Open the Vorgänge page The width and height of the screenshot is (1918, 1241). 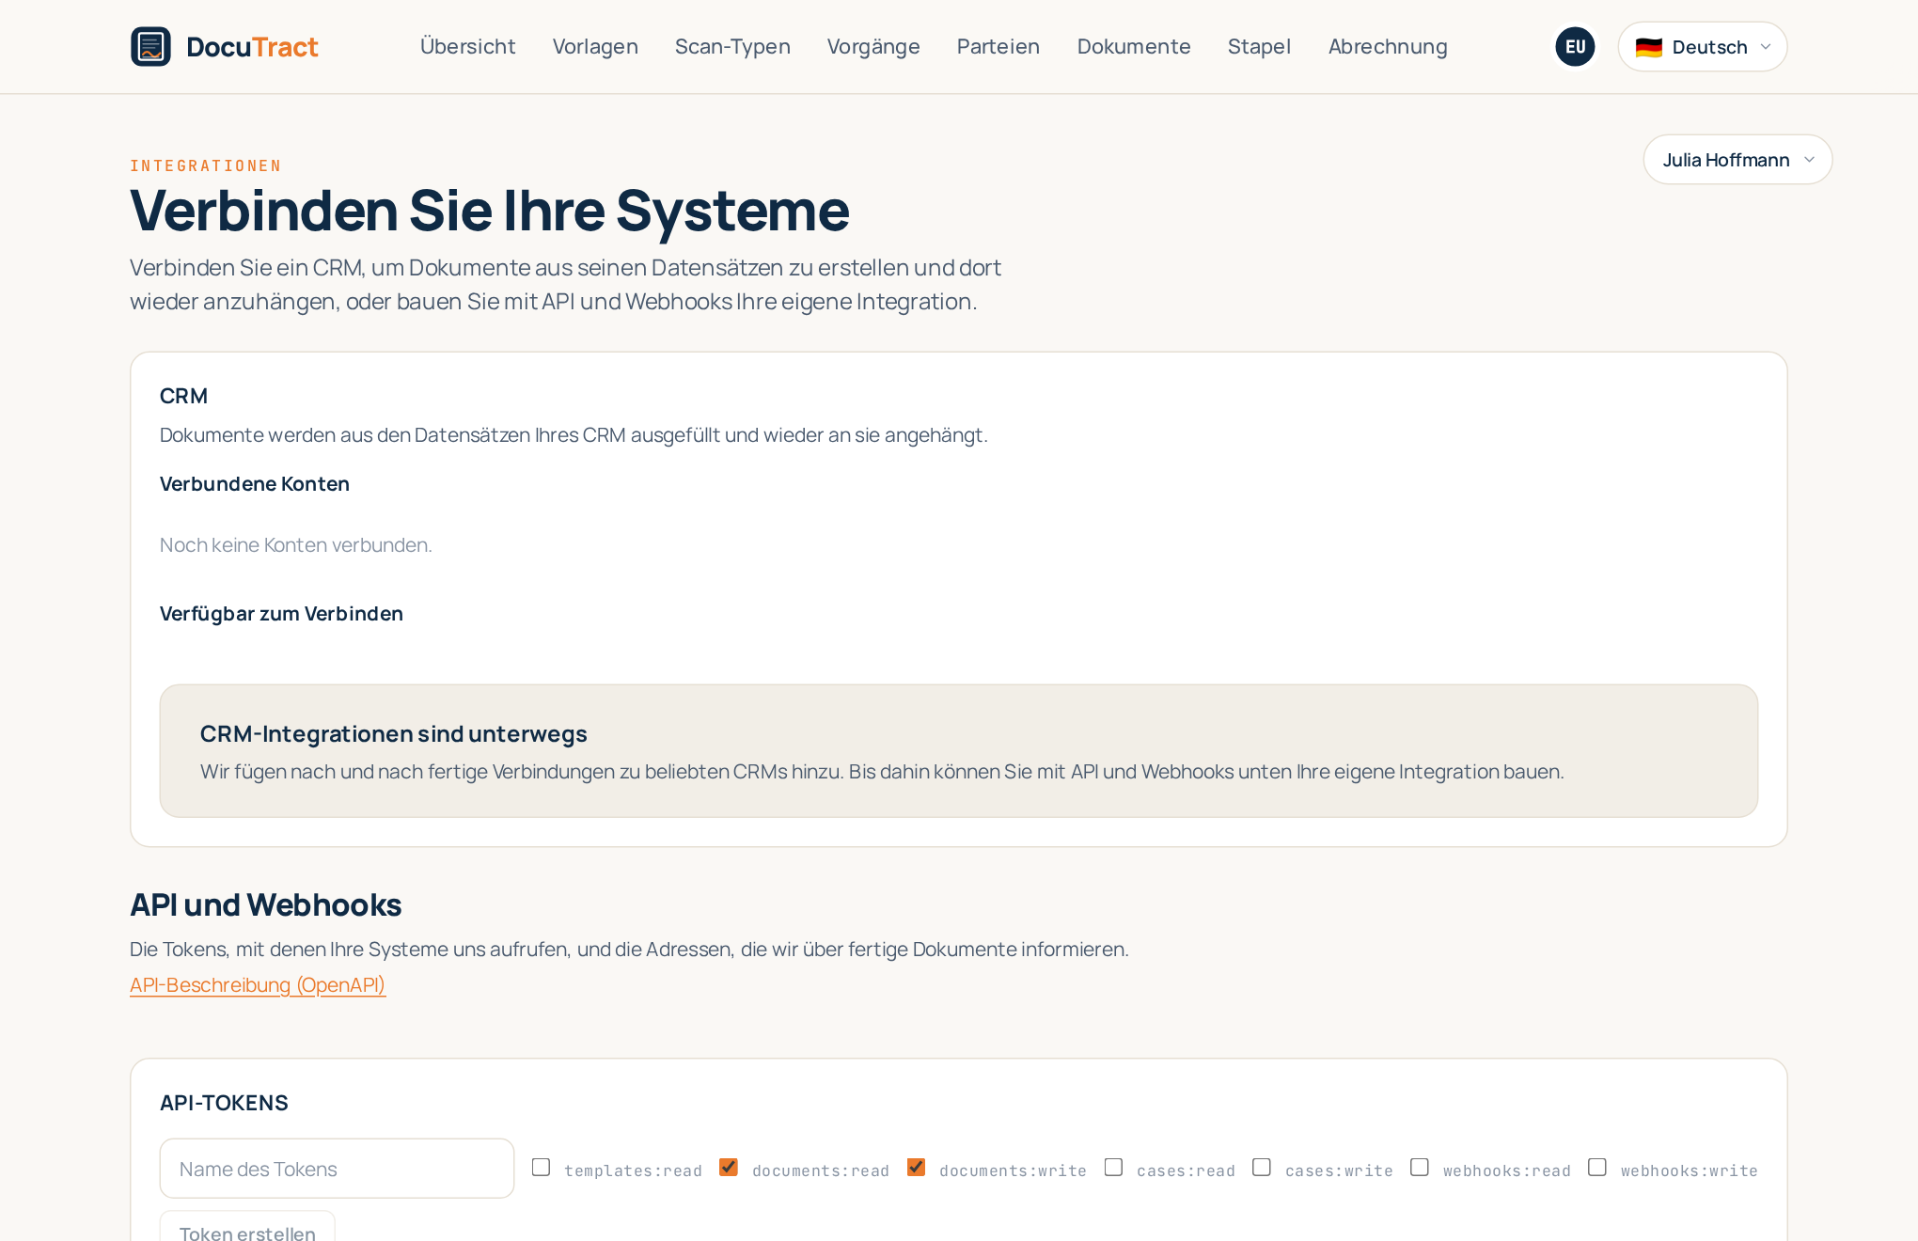(873, 46)
